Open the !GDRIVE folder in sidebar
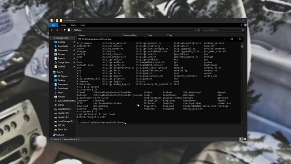Image resolution: width=291 pixels, height=164 pixels. tap(61, 67)
